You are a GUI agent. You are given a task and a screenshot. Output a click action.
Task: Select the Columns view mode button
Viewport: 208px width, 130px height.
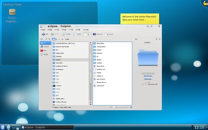coord(87,34)
